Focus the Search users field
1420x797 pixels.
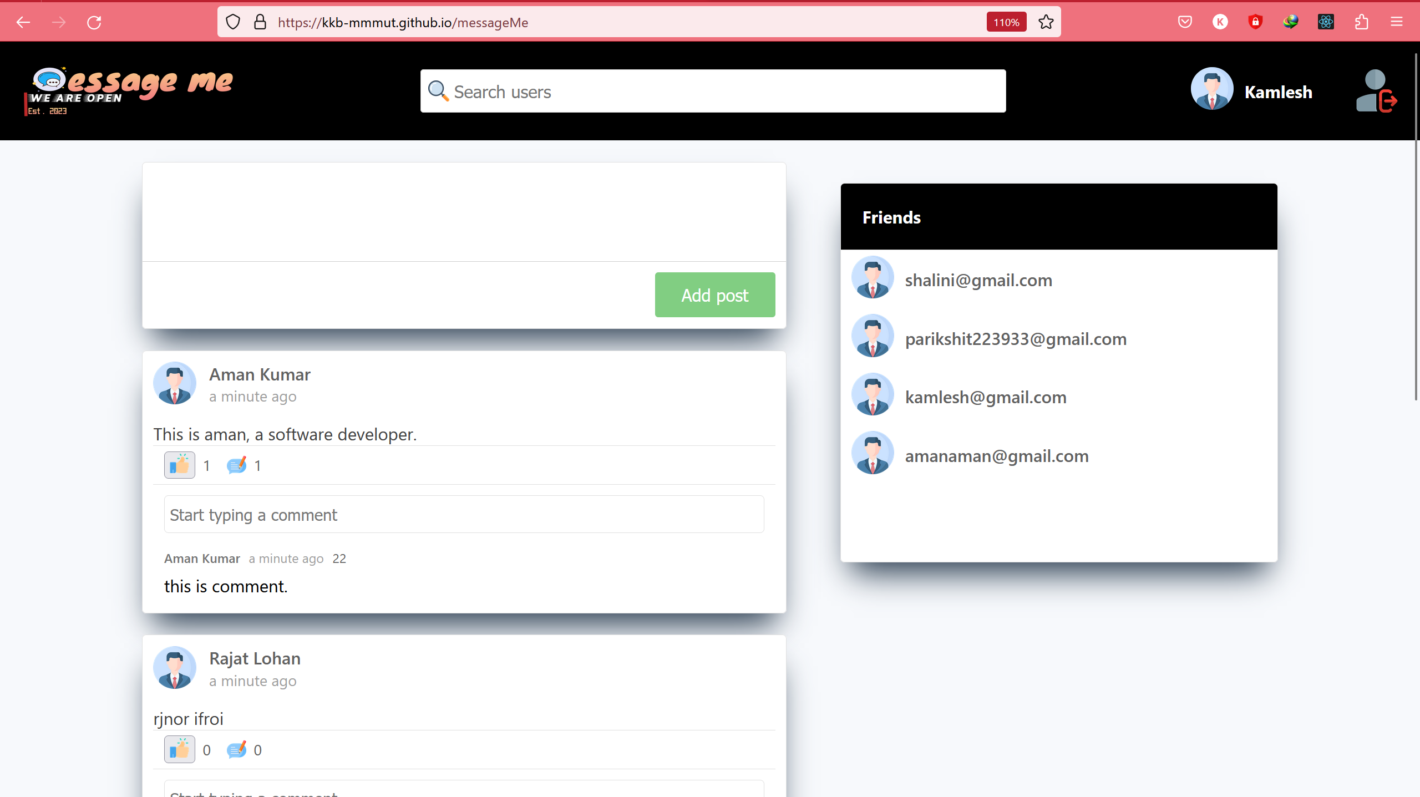pos(713,92)
